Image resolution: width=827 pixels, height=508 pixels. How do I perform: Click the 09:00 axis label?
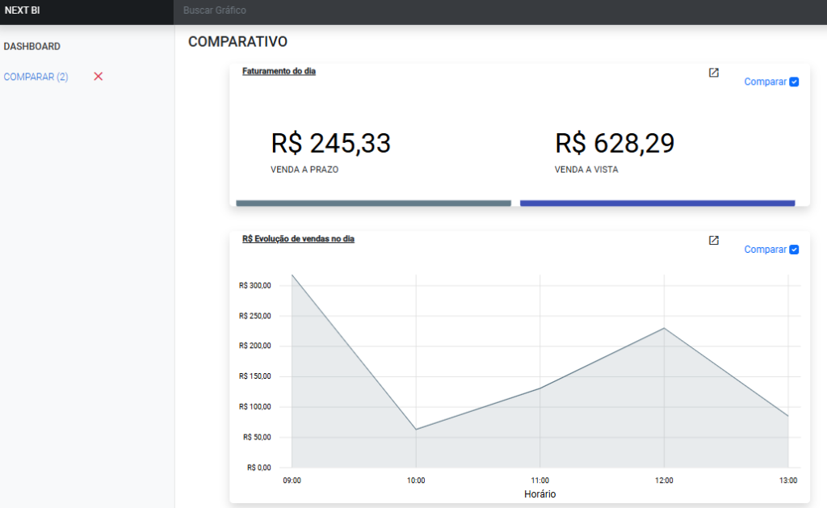pos(292,481)
